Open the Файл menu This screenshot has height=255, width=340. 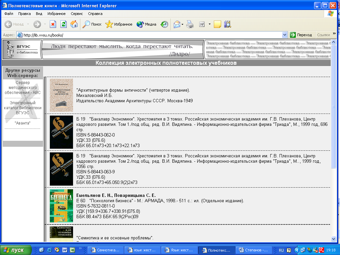tap(9, 14)
